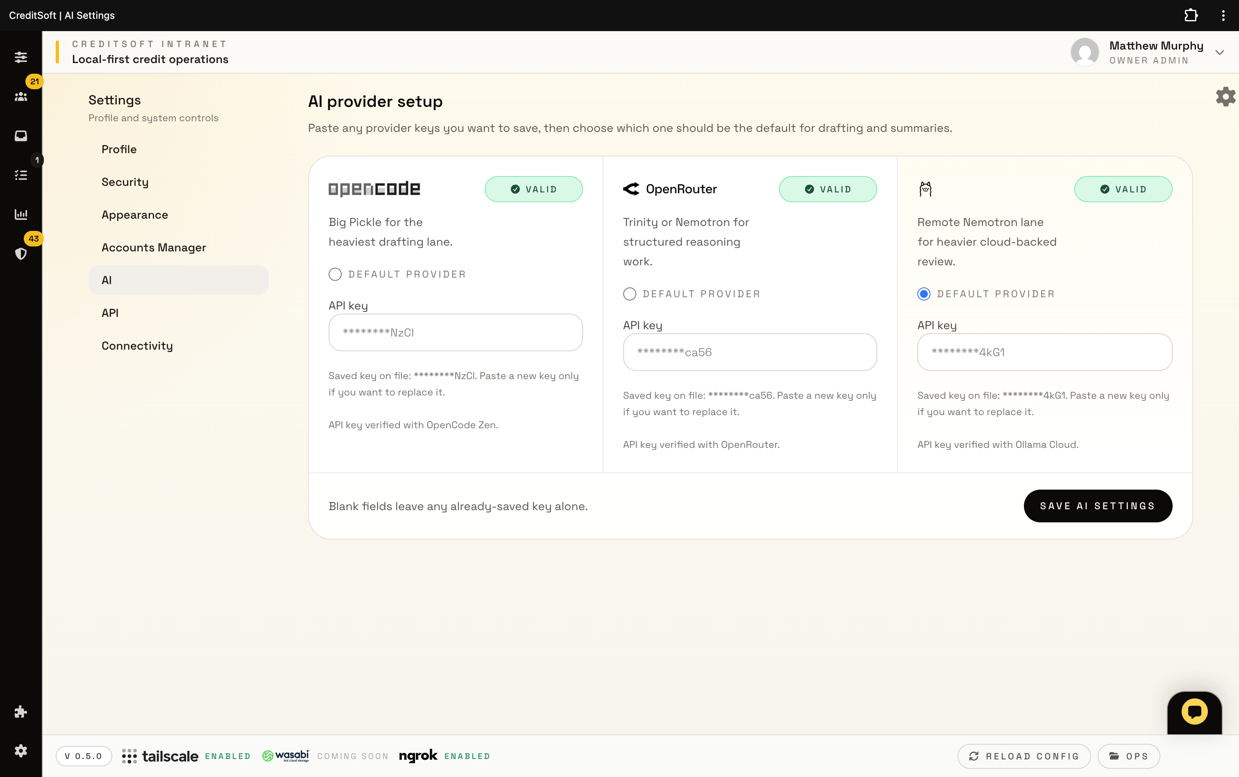Image resolution: width=1239 pixels, height=777 pixels.
Task: Open the sliders icon in left sidebar
Action: point(20,57)
